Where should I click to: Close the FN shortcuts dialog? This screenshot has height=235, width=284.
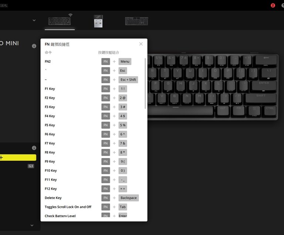point(141,44)
